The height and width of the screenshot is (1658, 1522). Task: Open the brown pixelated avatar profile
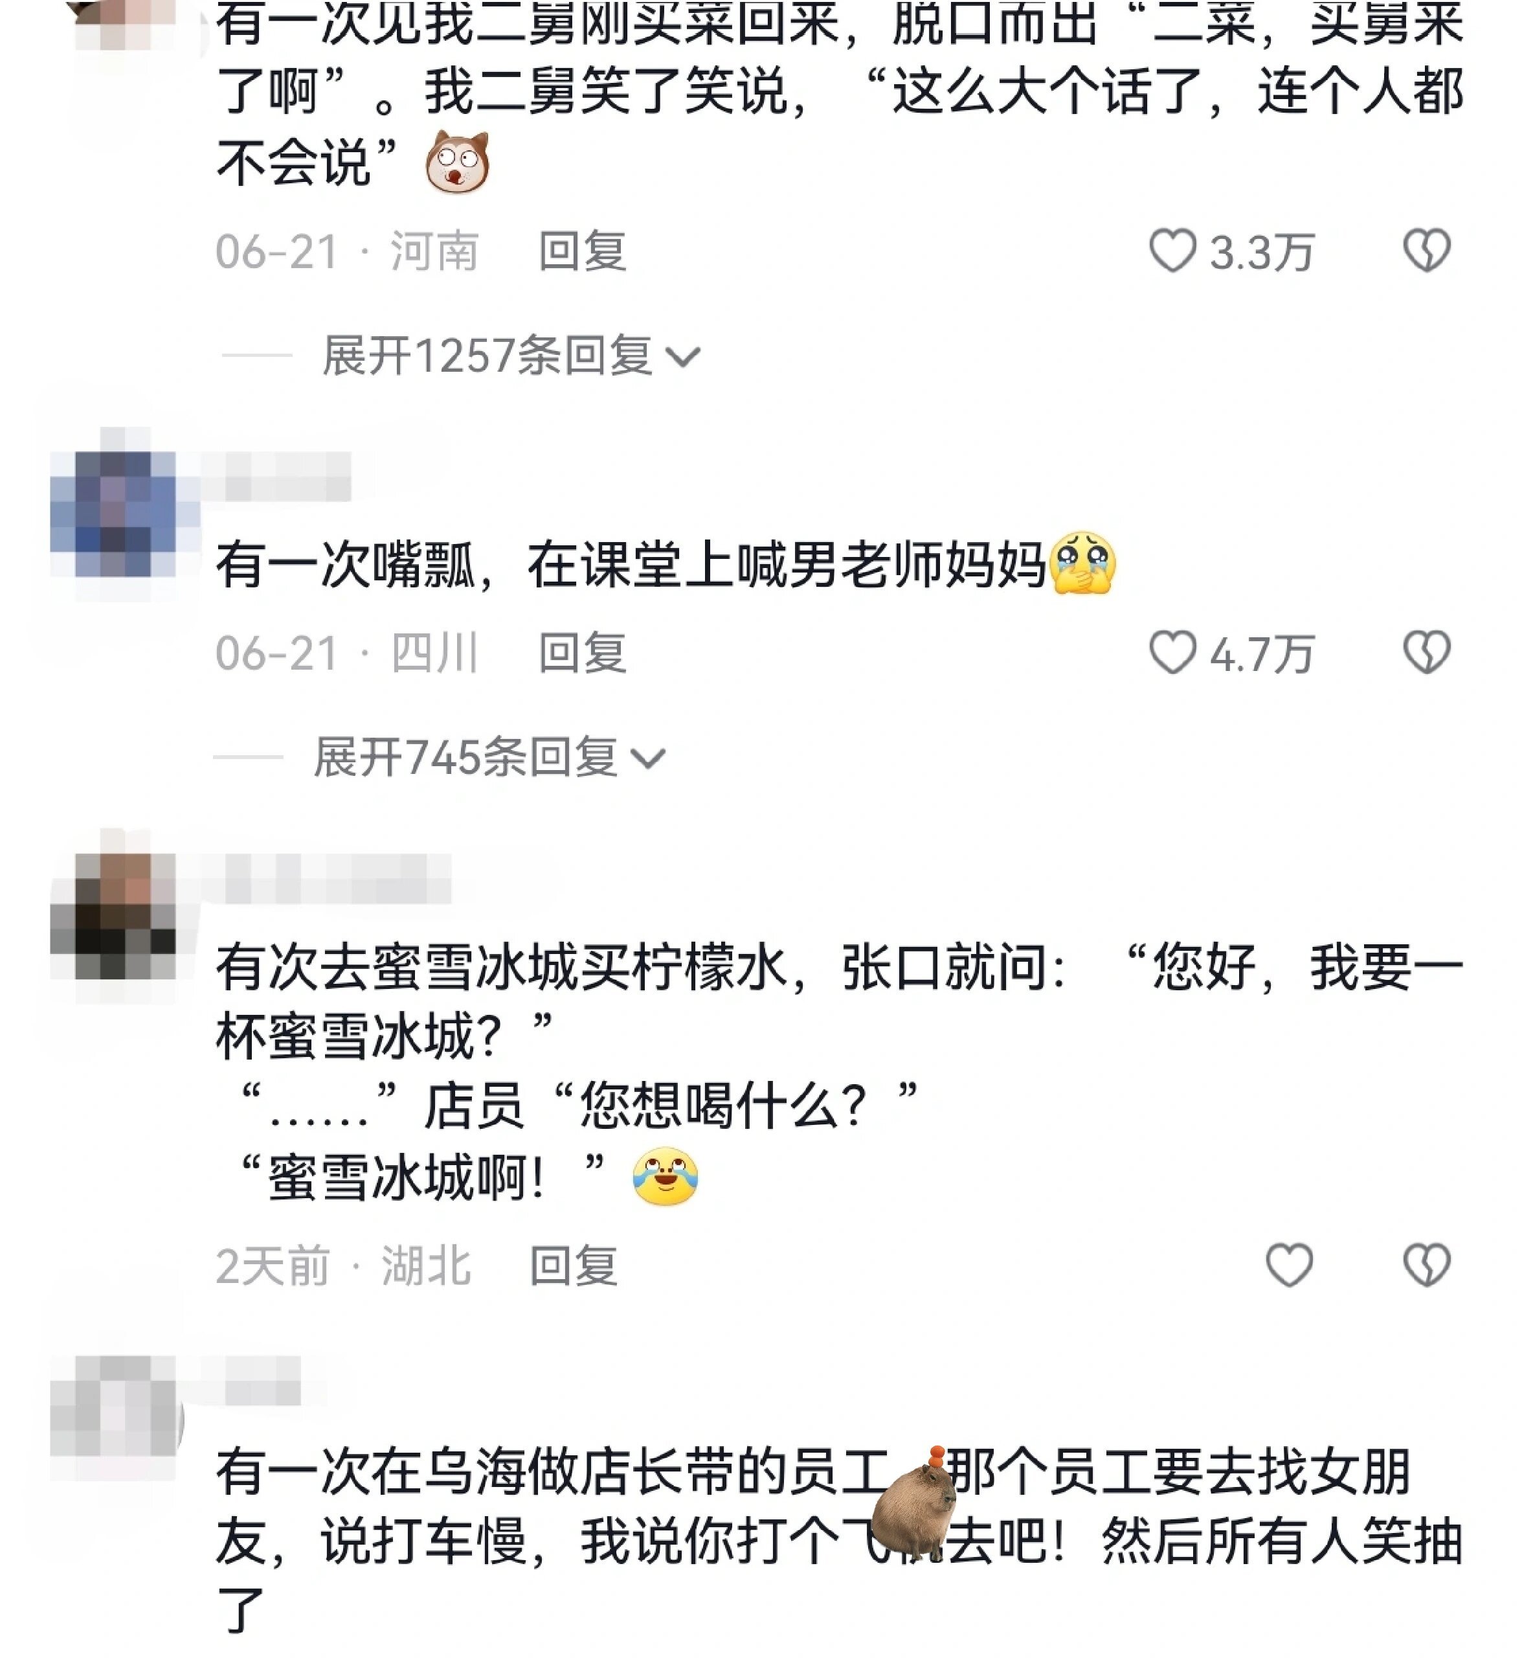pyautogui.click(x=113, y=916)
